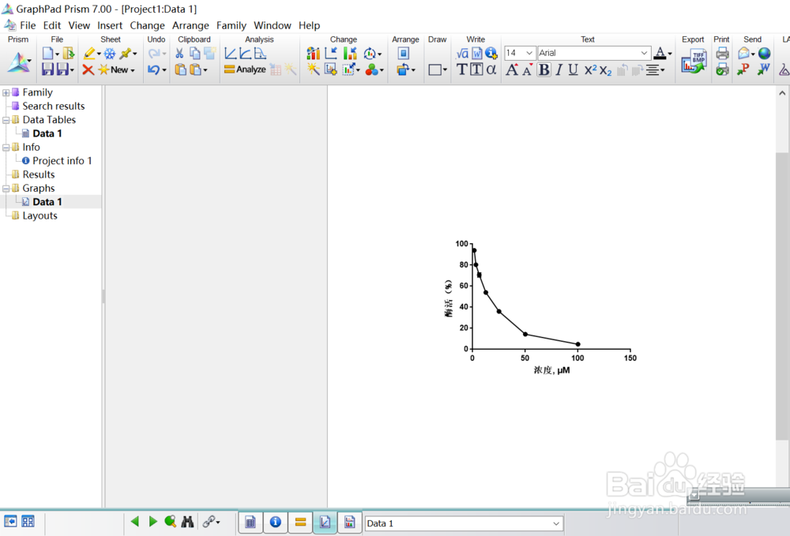Click the Cut scissors icon
The width and height of the screenshot is (790, 536).
click(x=179, y=54)
